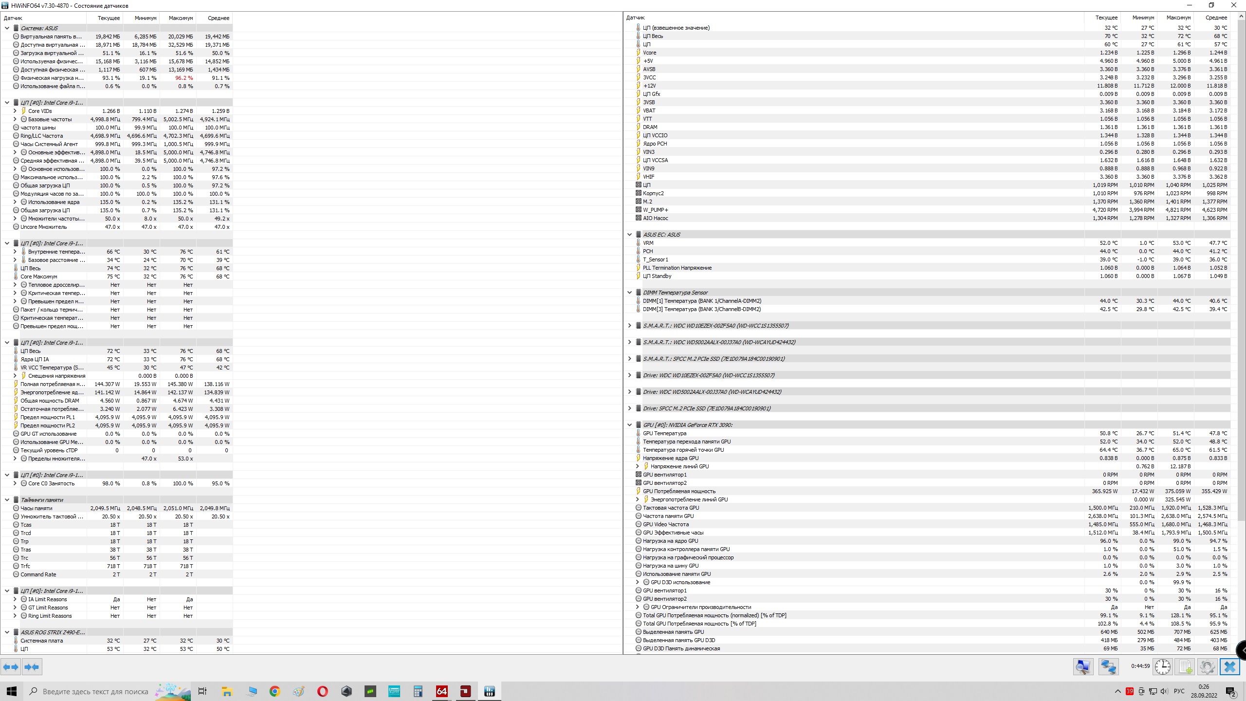Open Opera browser from taskbar
The height and width of the screenshot is (701, 1246).
[322, 691]
